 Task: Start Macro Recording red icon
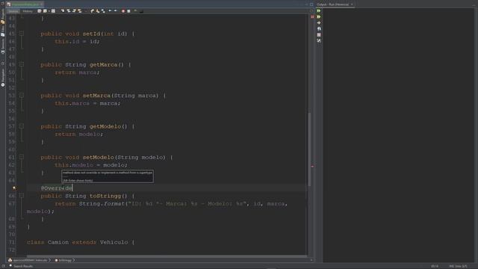pos(123,11)
